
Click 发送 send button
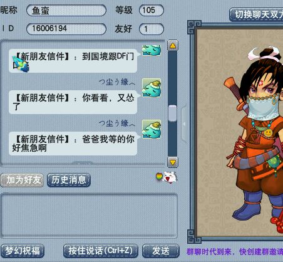(161, 251)
